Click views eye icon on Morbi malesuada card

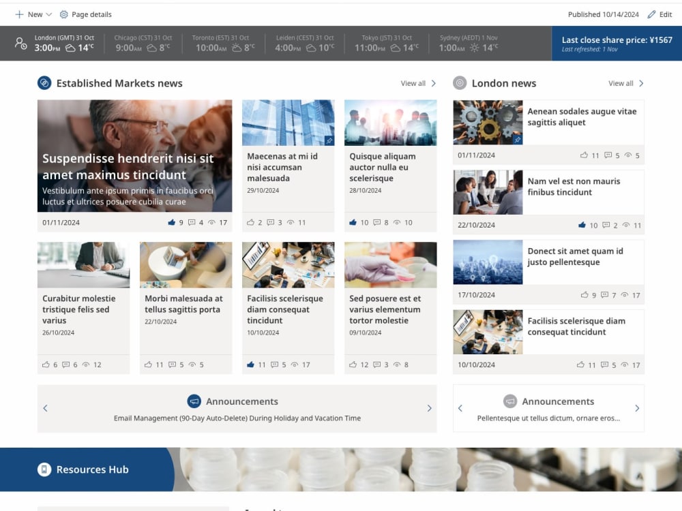pos(192,365)
